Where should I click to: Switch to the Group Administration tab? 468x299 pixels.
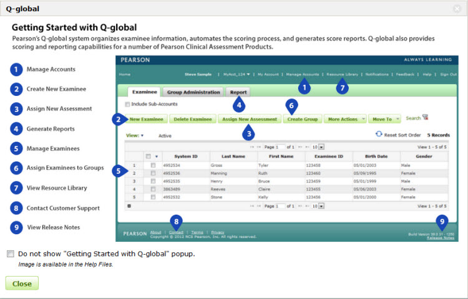pos(193,92)
